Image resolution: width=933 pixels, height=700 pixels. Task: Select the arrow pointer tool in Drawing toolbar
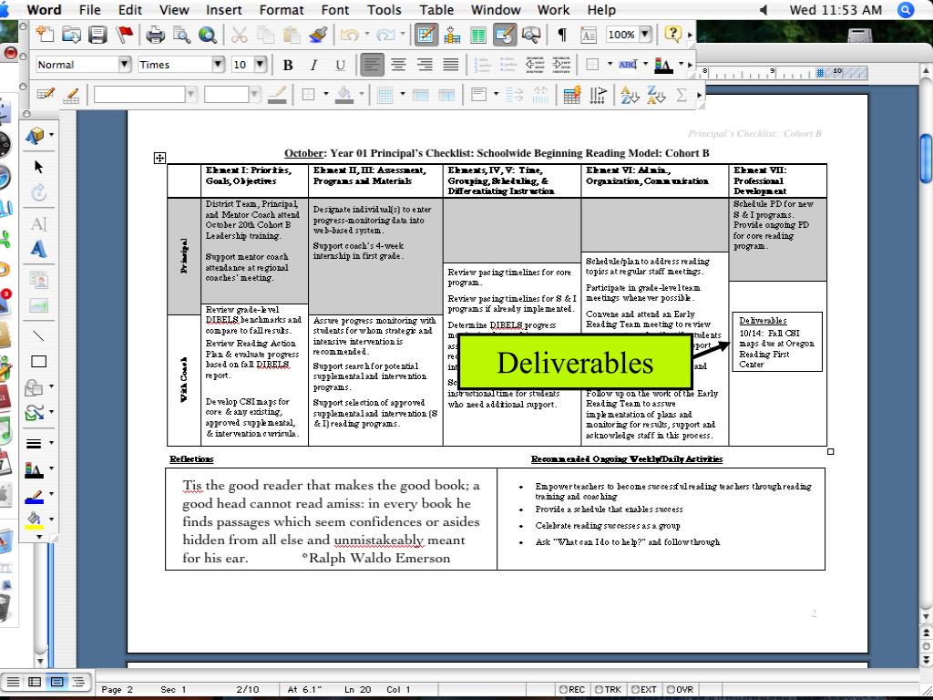click(38, 167)
